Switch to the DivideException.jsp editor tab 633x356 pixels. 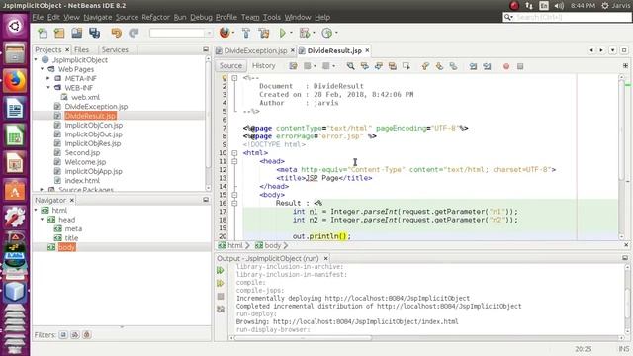pos(255,50)
